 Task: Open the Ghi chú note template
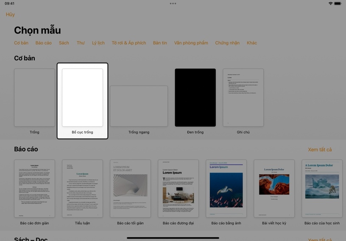click(243, 98)
